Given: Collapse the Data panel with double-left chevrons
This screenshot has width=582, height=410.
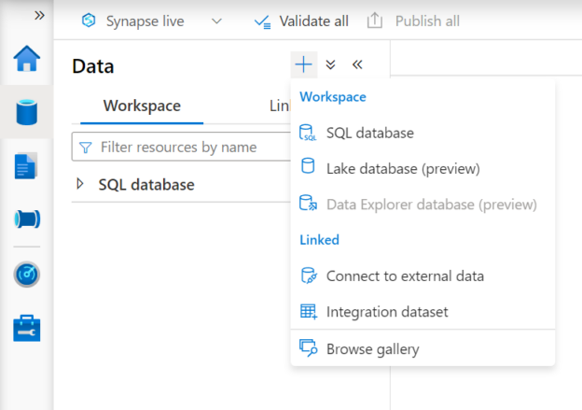Looking at the screenshot, I should click(357, 64).
